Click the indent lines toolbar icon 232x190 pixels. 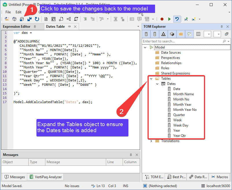coord(85,19)
